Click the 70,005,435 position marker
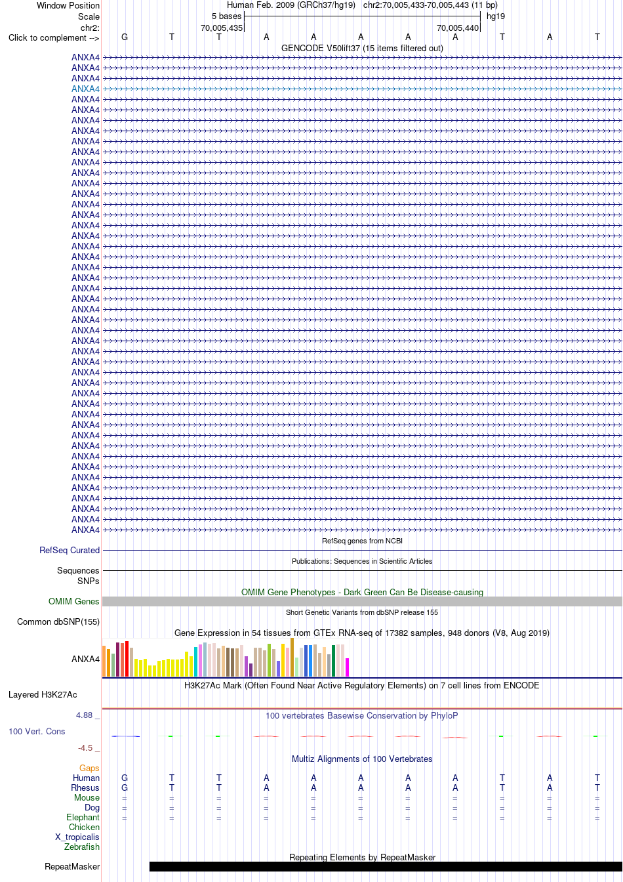Screen dimensions: 623x882 pos(222,28)
